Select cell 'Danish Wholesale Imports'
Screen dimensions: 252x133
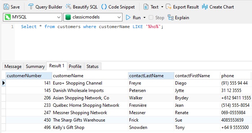pyautogui.click(x=90, y=90)
